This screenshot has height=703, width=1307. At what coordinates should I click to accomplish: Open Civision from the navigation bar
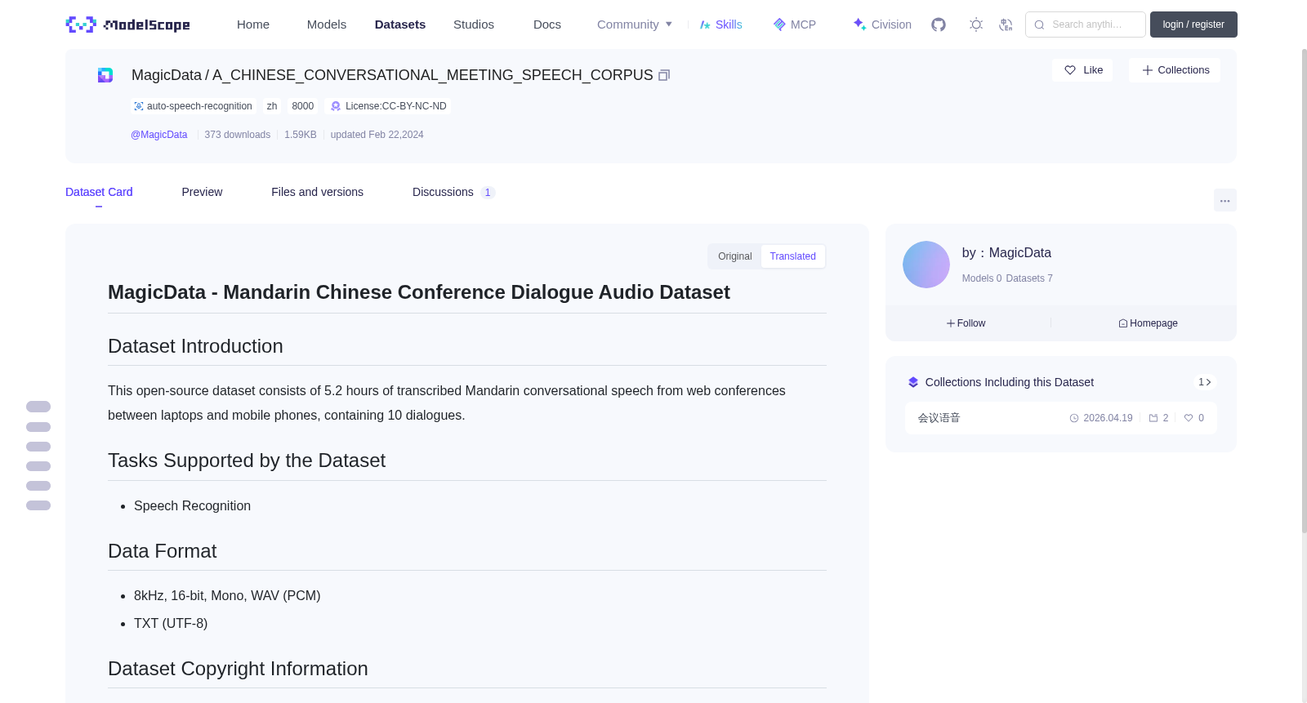(881, 24)
